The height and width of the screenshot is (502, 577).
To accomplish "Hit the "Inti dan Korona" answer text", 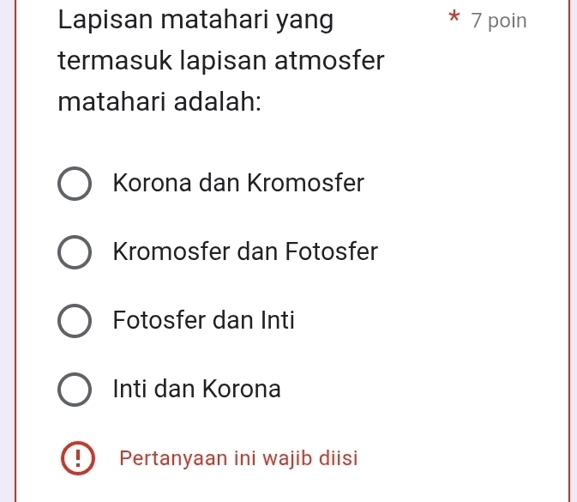I will tap(197, 389).
